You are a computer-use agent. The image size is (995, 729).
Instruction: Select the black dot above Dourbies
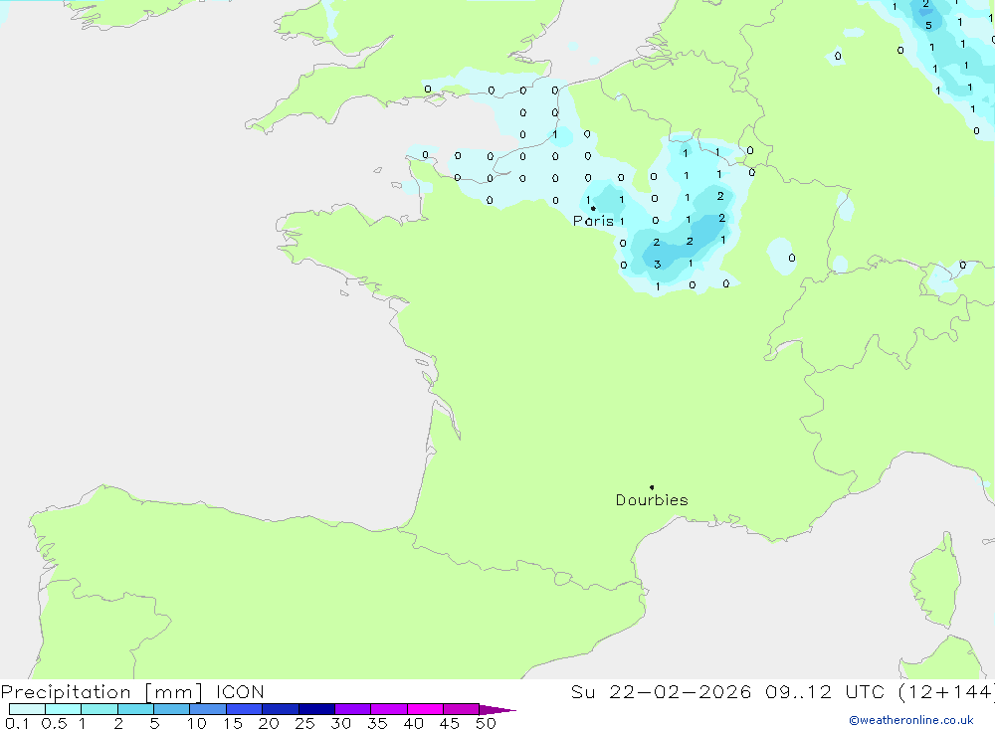click(x=652, y=487)
